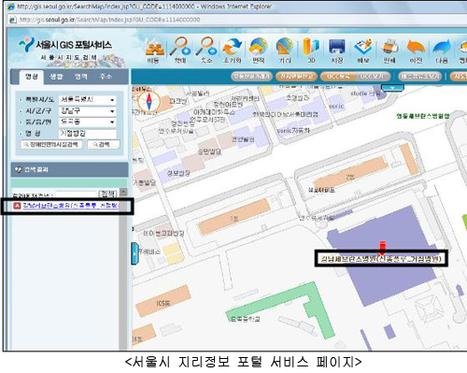The image size is (467, 373).
Task: Expand the 동/읍/면 dropdown
Action: pos(88,122)
